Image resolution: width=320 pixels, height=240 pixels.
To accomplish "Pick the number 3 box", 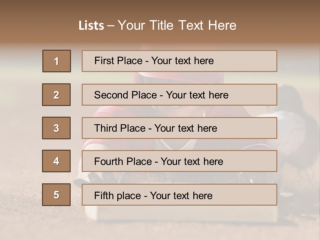I will click(x=56, y=128).
